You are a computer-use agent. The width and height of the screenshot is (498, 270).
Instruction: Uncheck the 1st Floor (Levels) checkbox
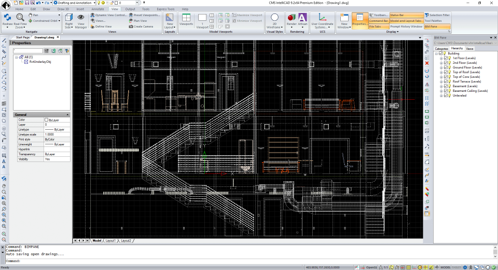pos(446,58)
